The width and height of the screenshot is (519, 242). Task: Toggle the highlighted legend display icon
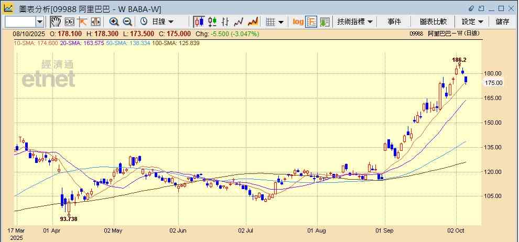pyautogui.click(x=311, y=21)
